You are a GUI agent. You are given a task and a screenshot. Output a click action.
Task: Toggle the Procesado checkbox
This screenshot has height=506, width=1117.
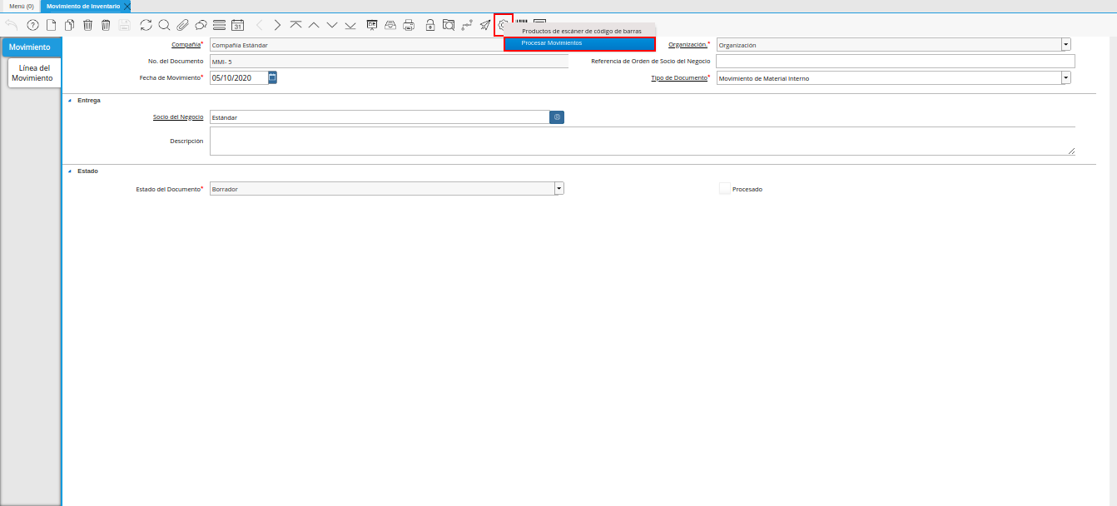[724, 189]
